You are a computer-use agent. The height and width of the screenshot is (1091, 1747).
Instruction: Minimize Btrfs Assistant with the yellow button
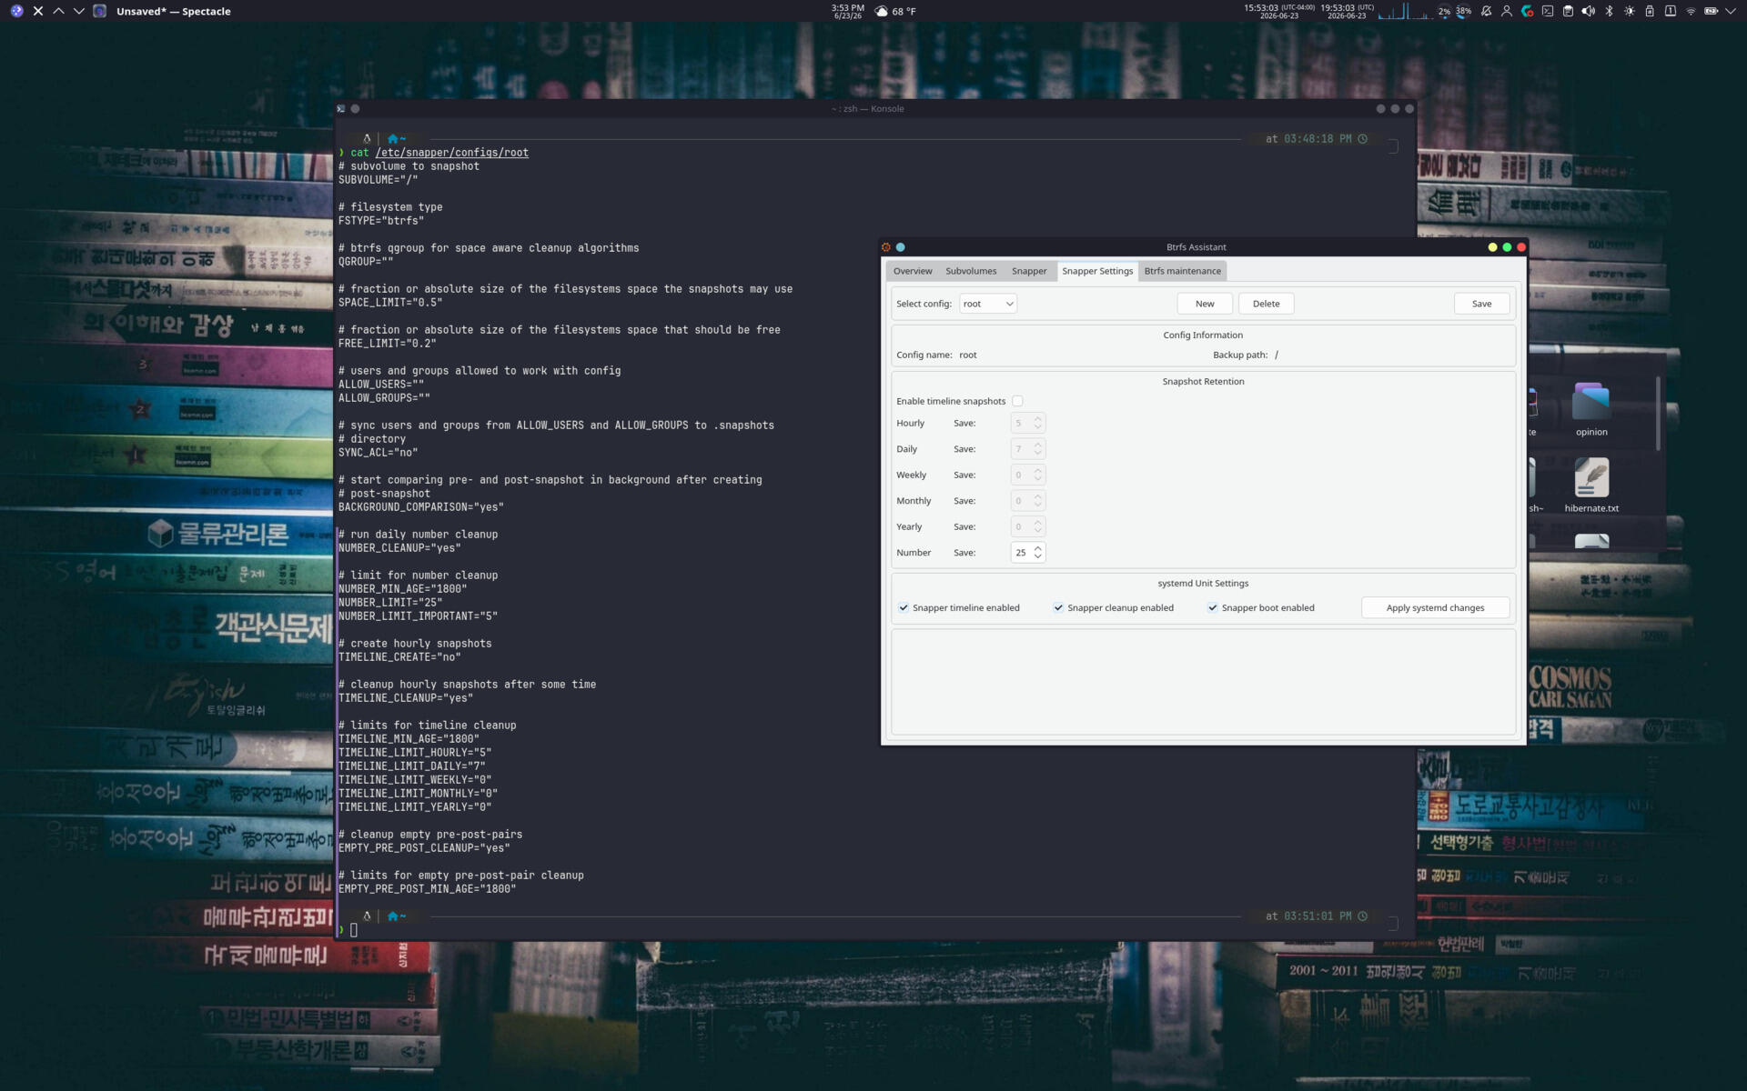click(1492, 247)
